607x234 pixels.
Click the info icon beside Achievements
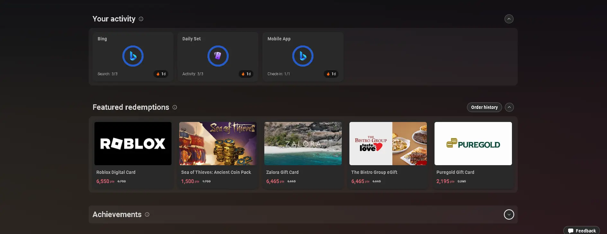(147, 214)
